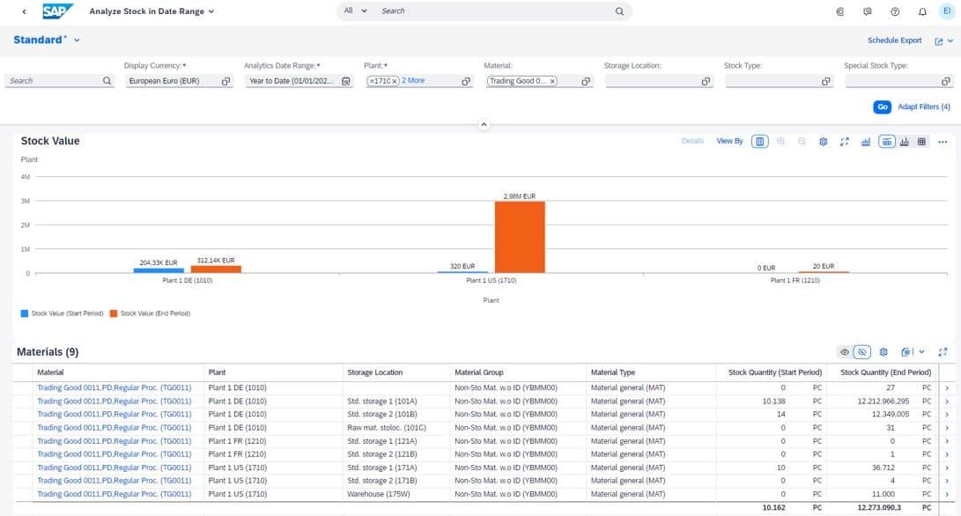Click the 204.33K EUR blue bar for Plant 1 DE

tap(159, 270)
